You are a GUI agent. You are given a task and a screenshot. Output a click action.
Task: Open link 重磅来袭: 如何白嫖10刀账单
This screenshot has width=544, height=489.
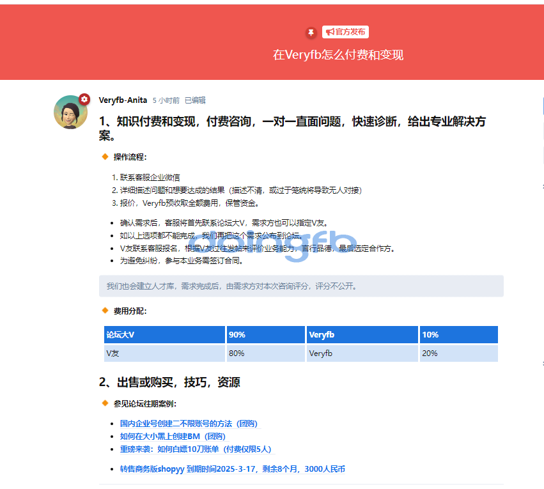(x=196, y=449)
